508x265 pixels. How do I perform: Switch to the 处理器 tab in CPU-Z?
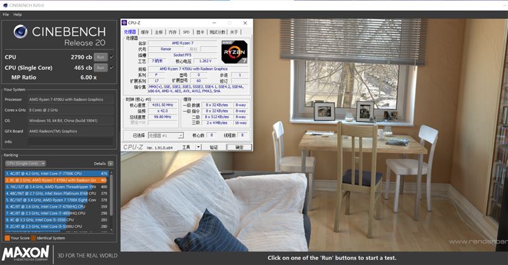point(130,32)
